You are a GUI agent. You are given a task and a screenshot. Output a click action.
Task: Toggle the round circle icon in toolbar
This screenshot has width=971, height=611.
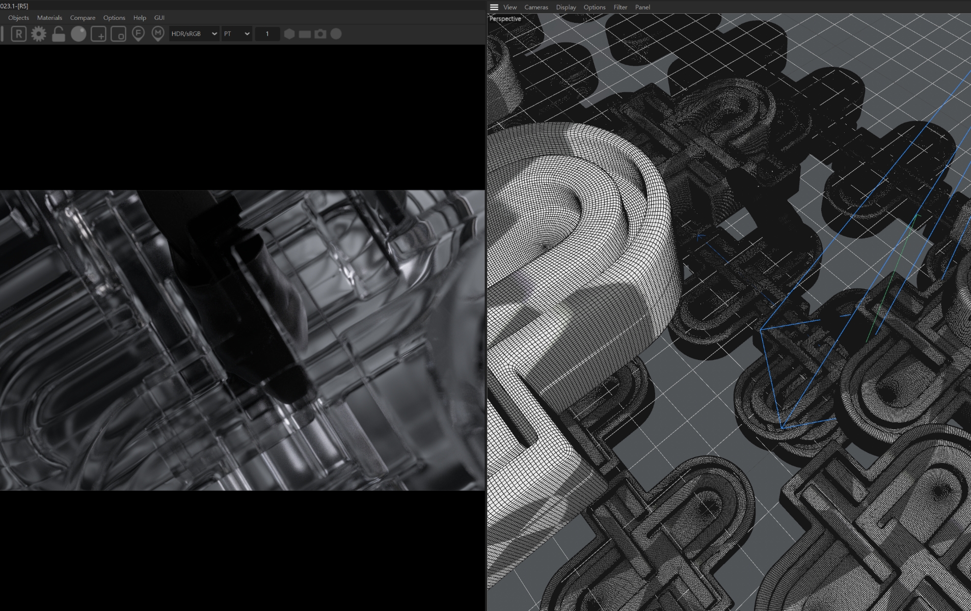point(336,34)
